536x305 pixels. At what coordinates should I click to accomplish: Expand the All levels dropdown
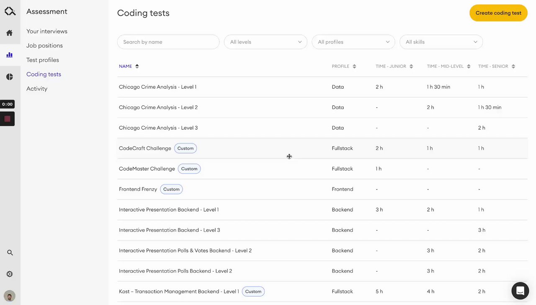265,42
